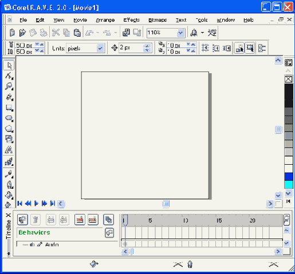Click the CorelTUTOR icon in the toolbar
295x274 pixels.
coord(212,33)
